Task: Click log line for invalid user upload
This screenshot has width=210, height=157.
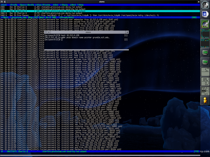Action: [57, 22]
